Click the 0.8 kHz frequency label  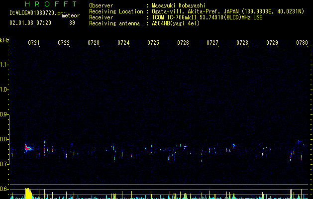coord(4,139)
